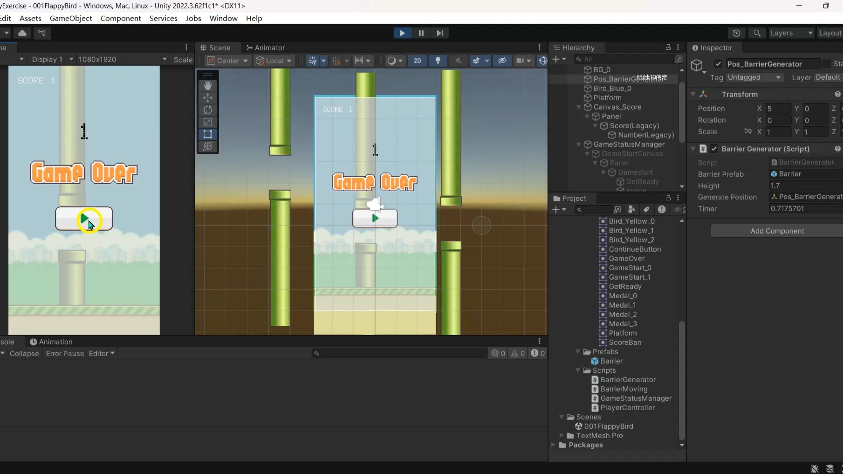
Task: Toggle console error count filter
Action: (x=538, y=353)
